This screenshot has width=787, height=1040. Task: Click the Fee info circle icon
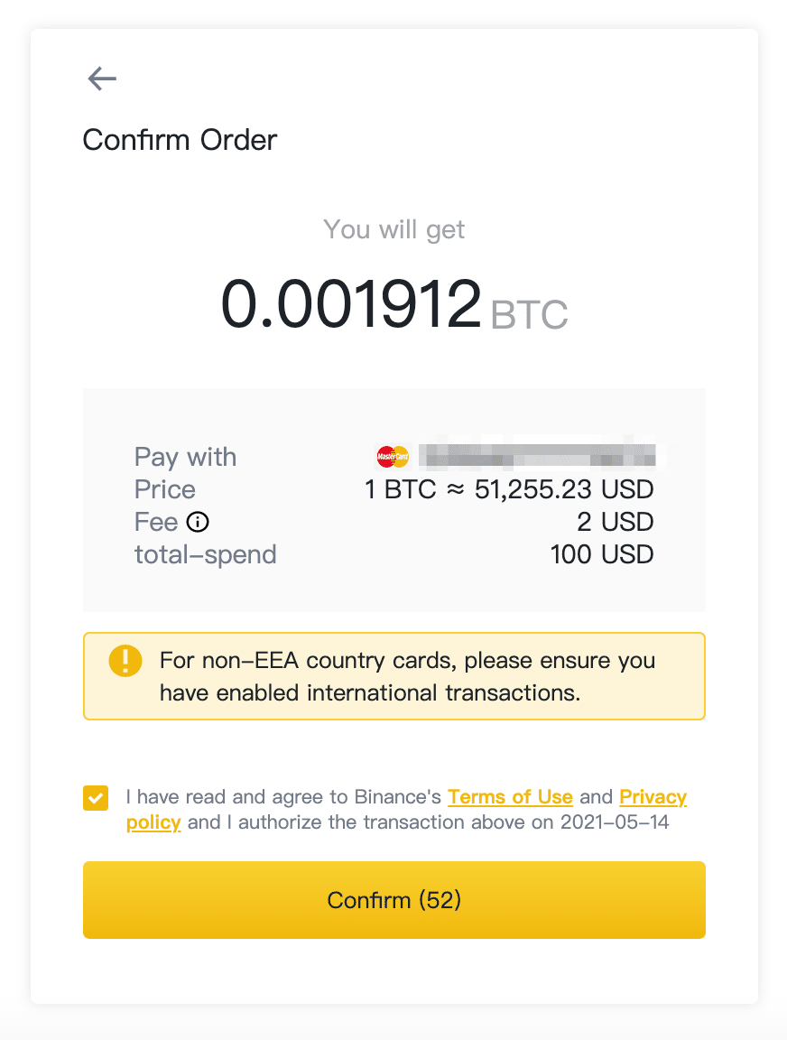click(198, 522)
